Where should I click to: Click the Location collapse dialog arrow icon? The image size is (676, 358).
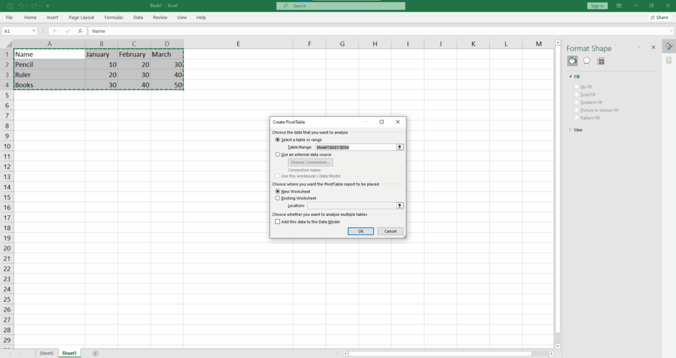(399, 205)
